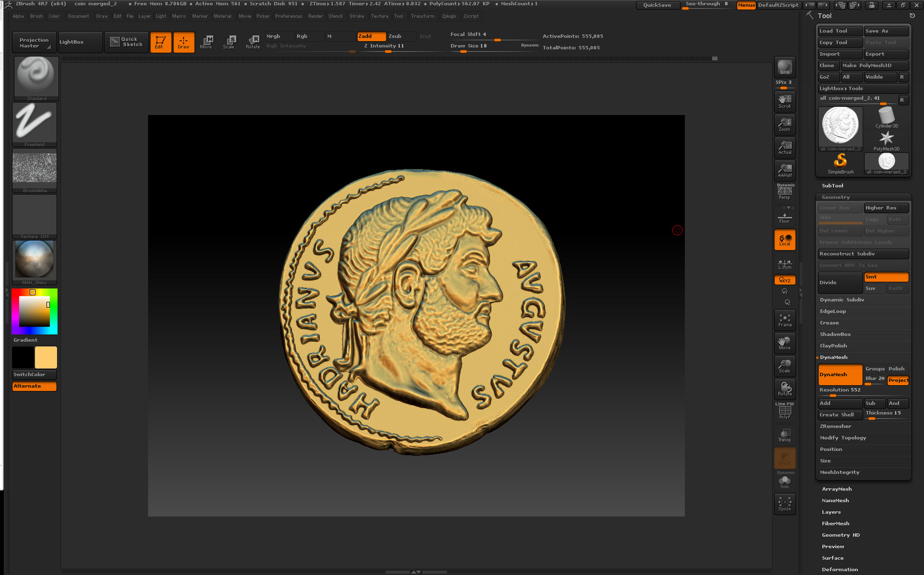Image resolution: width=924 pixels, height=575 pixels.
Task: Click the BPR render icon
Action: click(784, 68)
